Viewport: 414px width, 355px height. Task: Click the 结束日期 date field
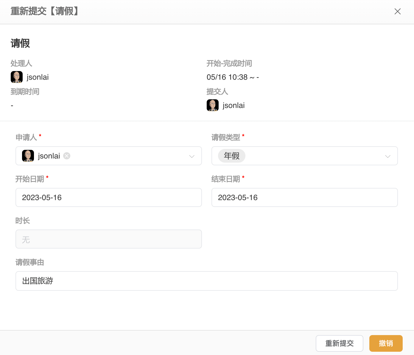pos(304,197)
